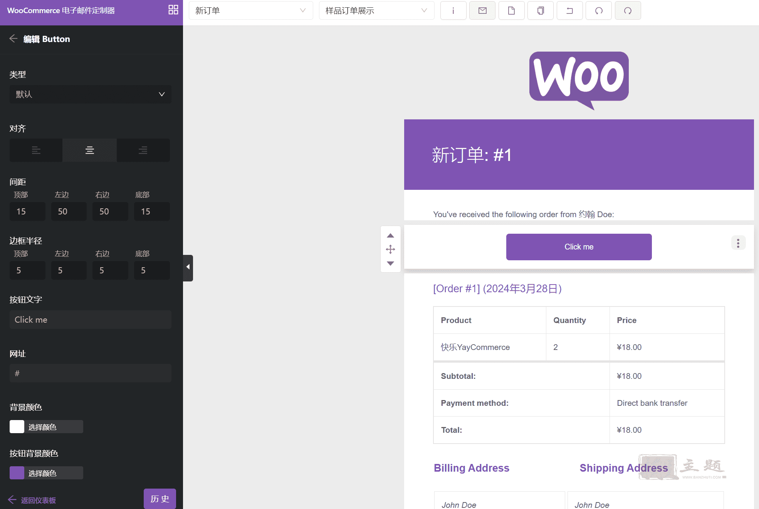
Task: Open the 样品订单展示 order dropdown
Action: click(x=376, y=10)
